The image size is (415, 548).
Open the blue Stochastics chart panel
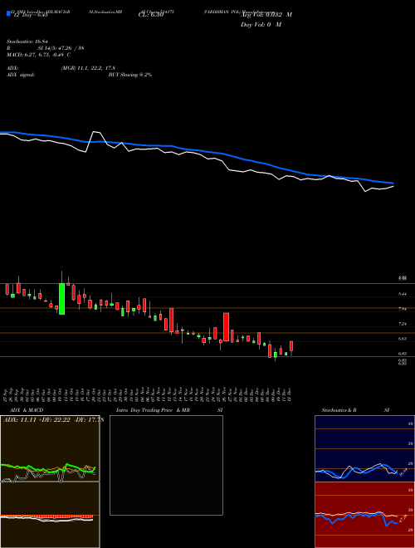[364, 448]
